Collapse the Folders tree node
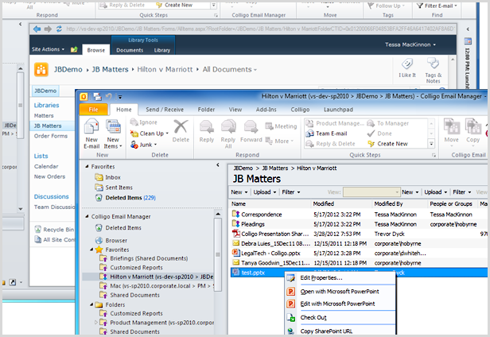490x337 pixels. (91, 304)
